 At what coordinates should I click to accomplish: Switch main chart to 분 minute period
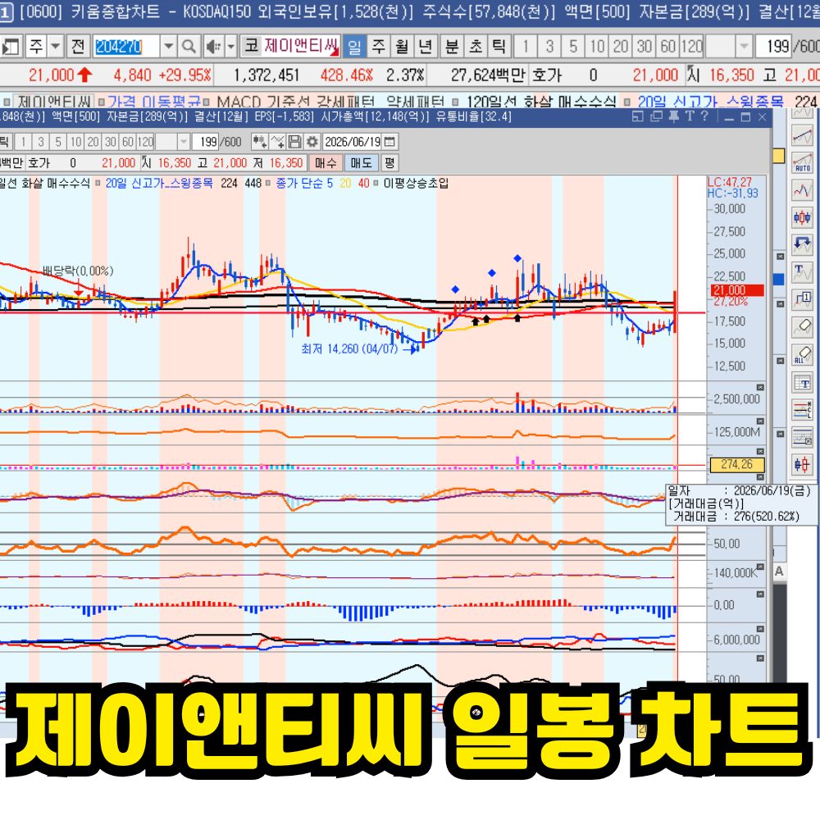coord(452,47)
